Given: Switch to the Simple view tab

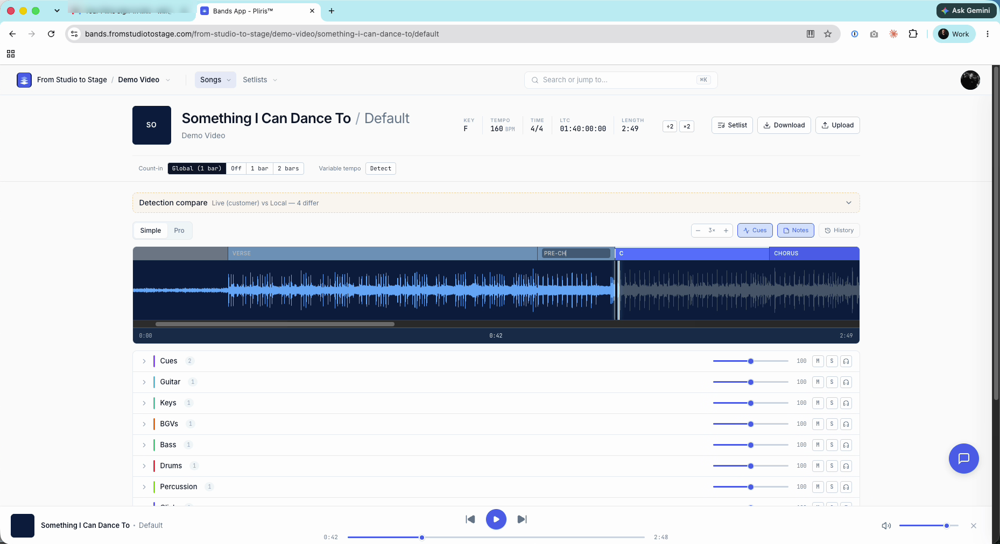Looking at the screenshot, I should [151, 231].
